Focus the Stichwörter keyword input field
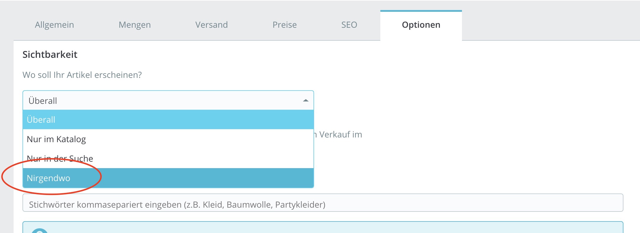This screenshot has height=233, width=640. coord(322,204)
